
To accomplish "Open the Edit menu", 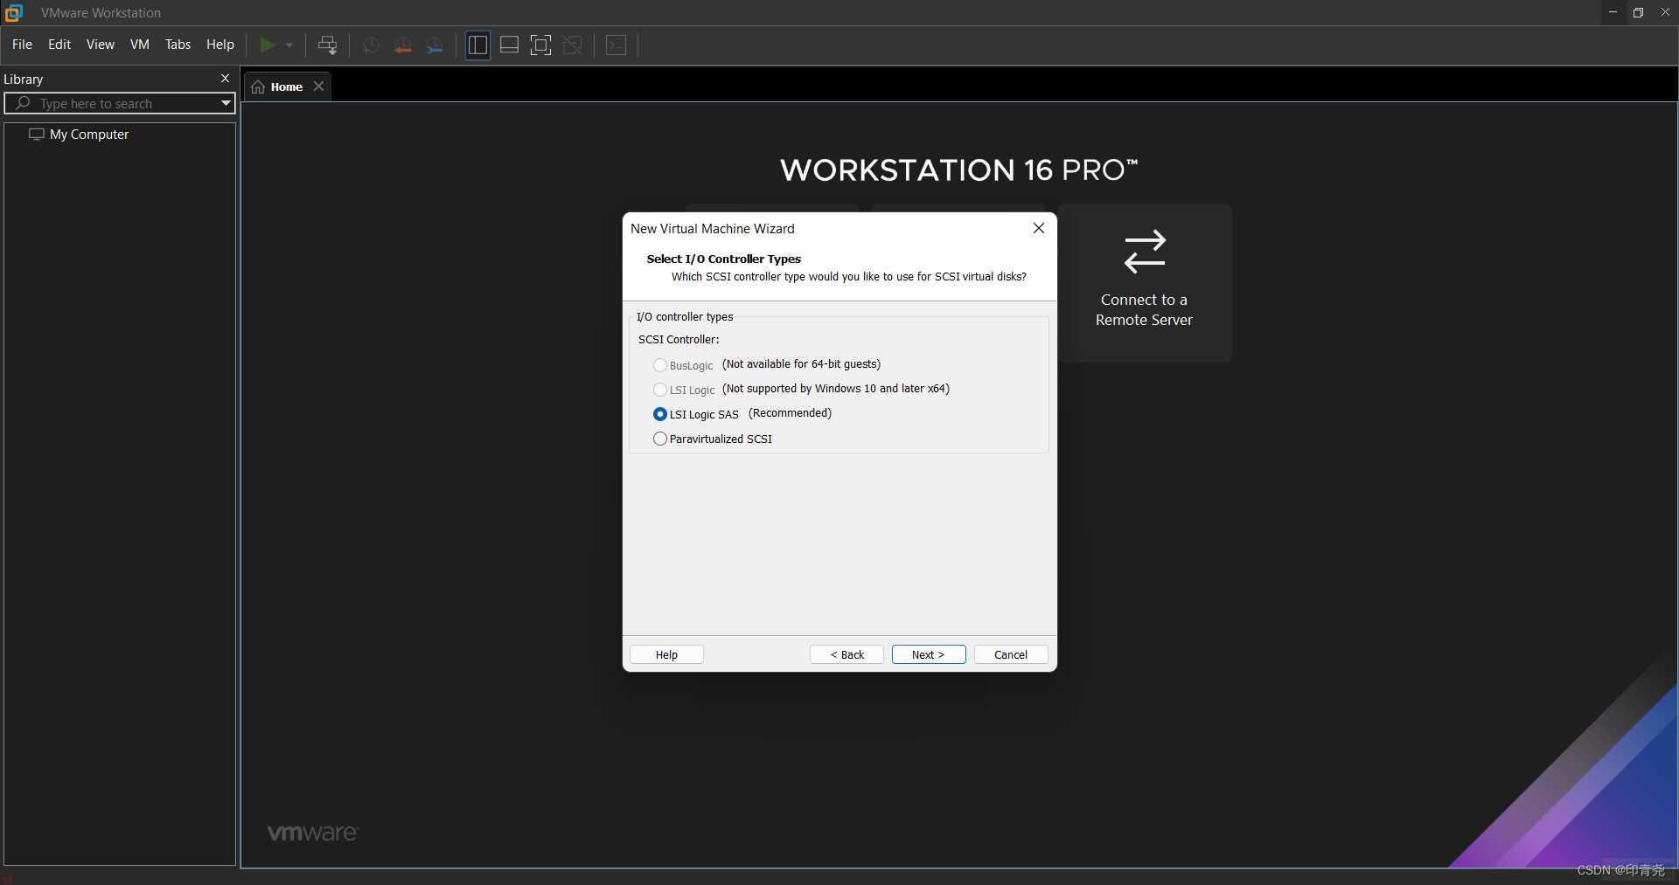I will coord(59,45).
